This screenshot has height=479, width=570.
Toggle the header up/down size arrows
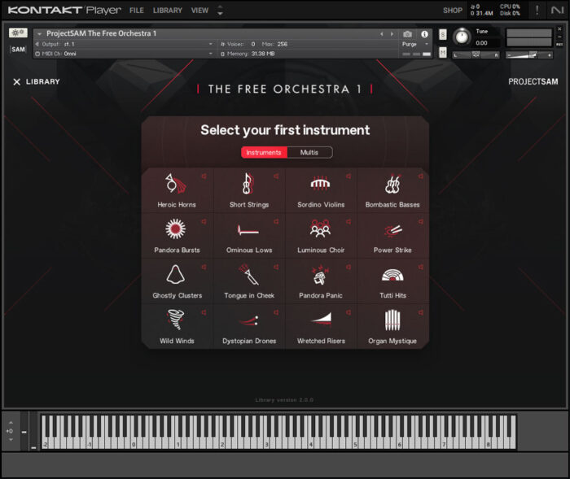click(x=220, y=11)
